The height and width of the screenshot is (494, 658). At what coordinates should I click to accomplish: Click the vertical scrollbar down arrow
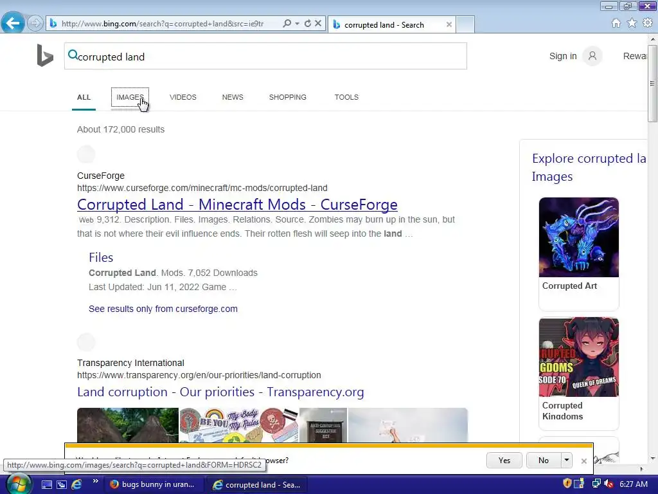pos(653,459)
